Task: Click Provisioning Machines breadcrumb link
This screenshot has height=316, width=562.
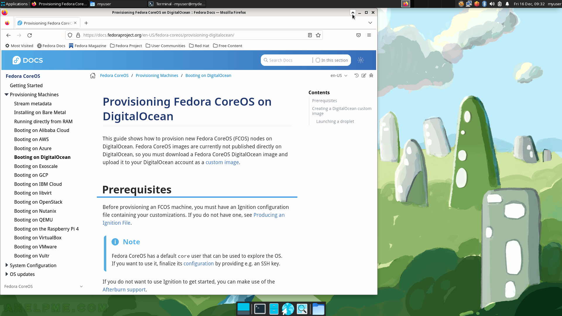Action: click(157, 75)
